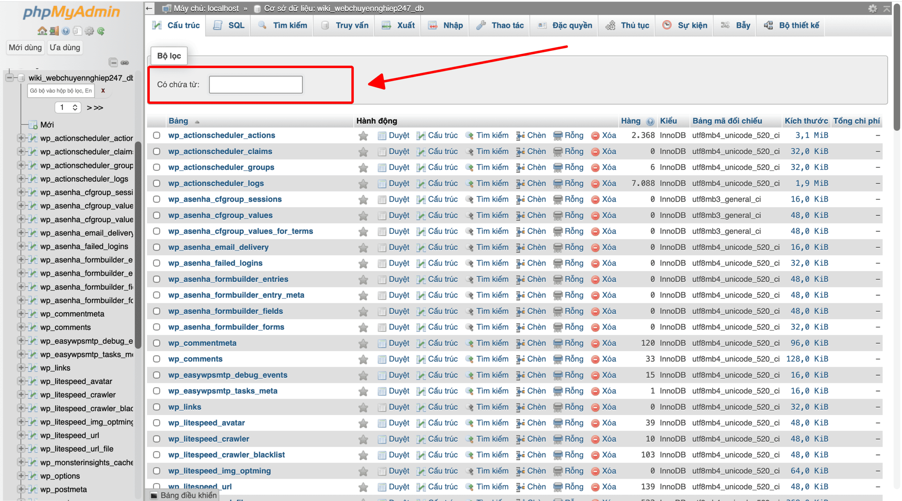Collapse the wiki_webchuyennghiep247_db tree node
This screenshot has height=501, width=902.
tap(10, 78)
